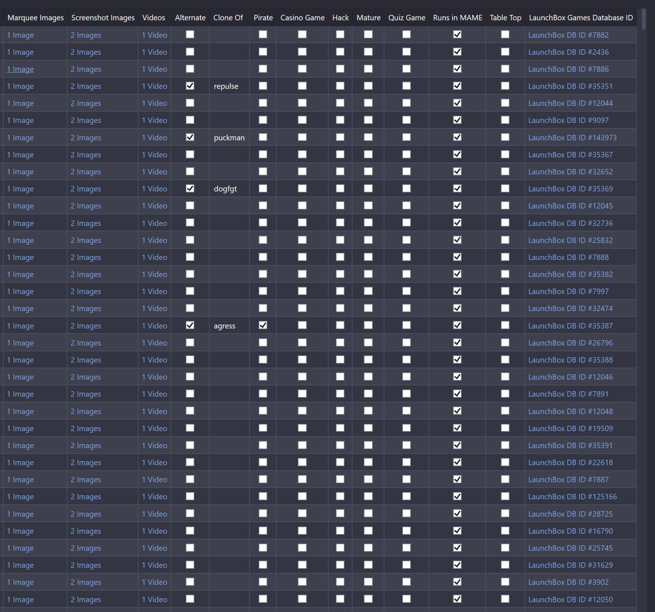
Task: Open LaunchBox DB ID #143973 link
Action: (x=572, y=138)
